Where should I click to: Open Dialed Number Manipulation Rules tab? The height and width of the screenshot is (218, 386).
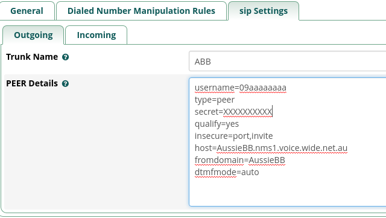point(141,11)
